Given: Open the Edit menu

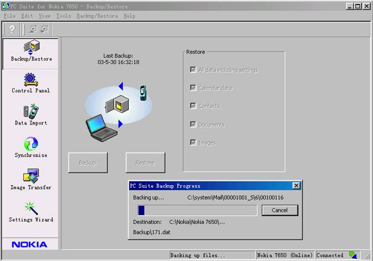Looking at the screenshot, I should point(27,16).
